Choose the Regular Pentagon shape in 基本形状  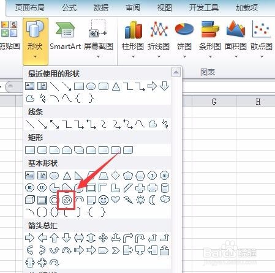click(x=128, y=176)
